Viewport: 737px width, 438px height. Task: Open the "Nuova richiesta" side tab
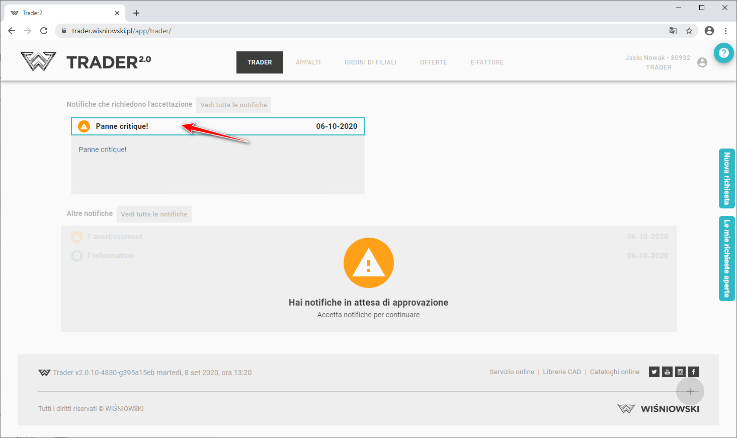coord(726,179)
